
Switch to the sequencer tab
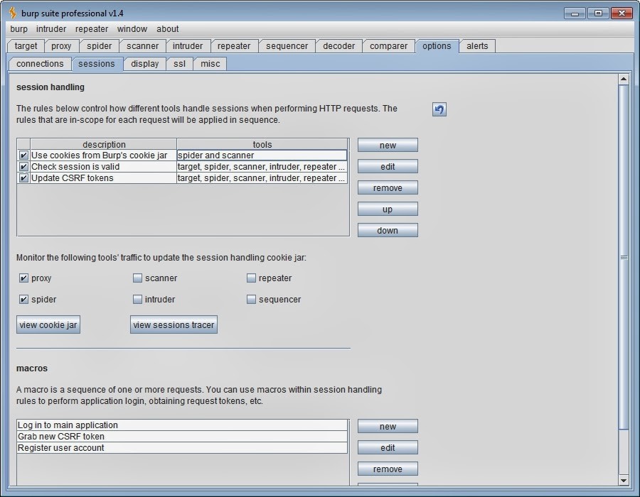287,46
